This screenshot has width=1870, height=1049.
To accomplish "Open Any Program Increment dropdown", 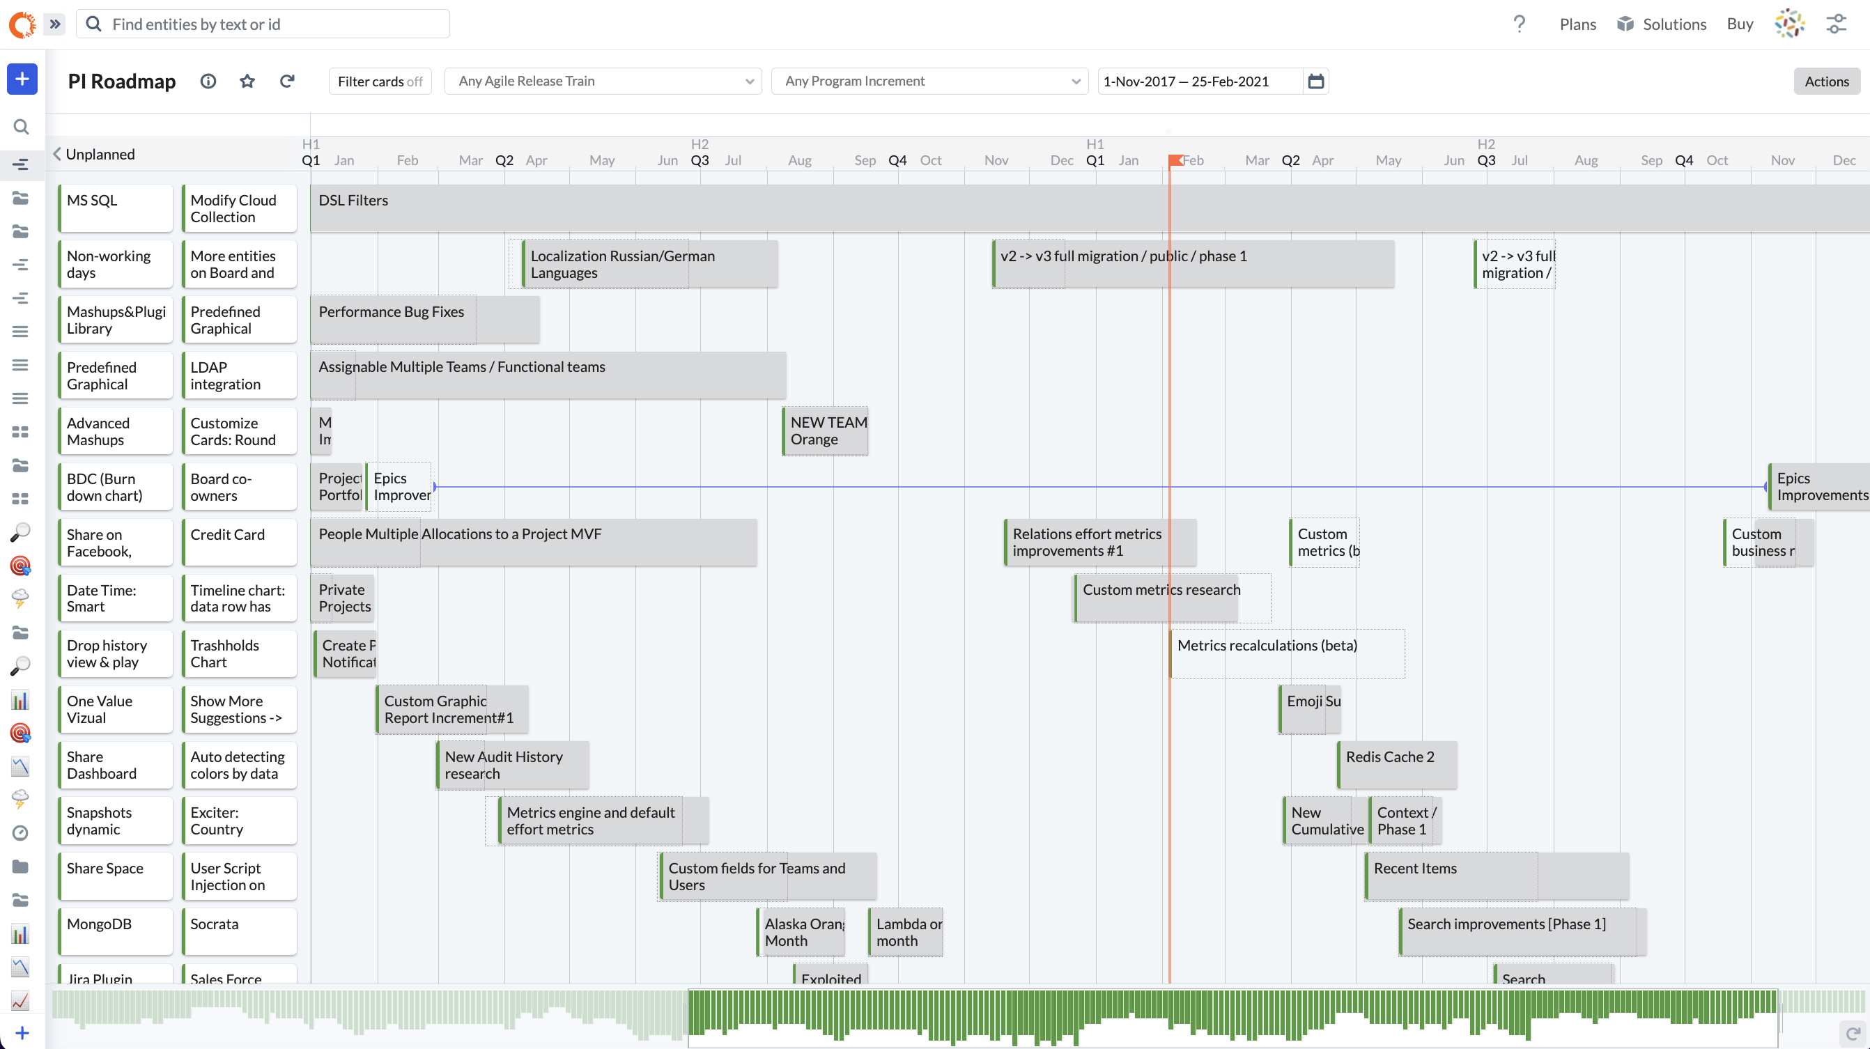I will click(x=929, y=81).
